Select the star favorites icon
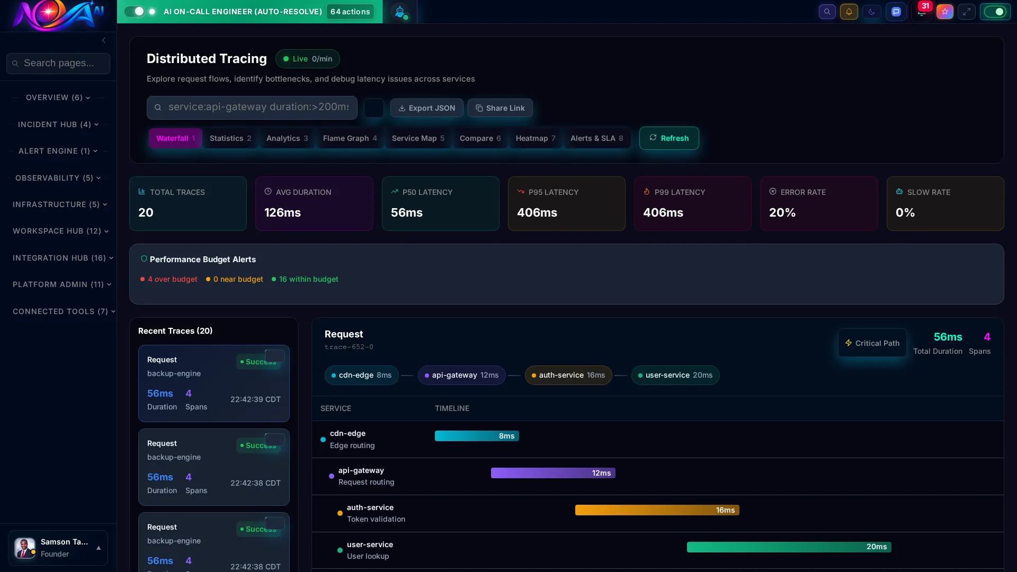This screenshot has width=1017, height=572. (945, 12)
